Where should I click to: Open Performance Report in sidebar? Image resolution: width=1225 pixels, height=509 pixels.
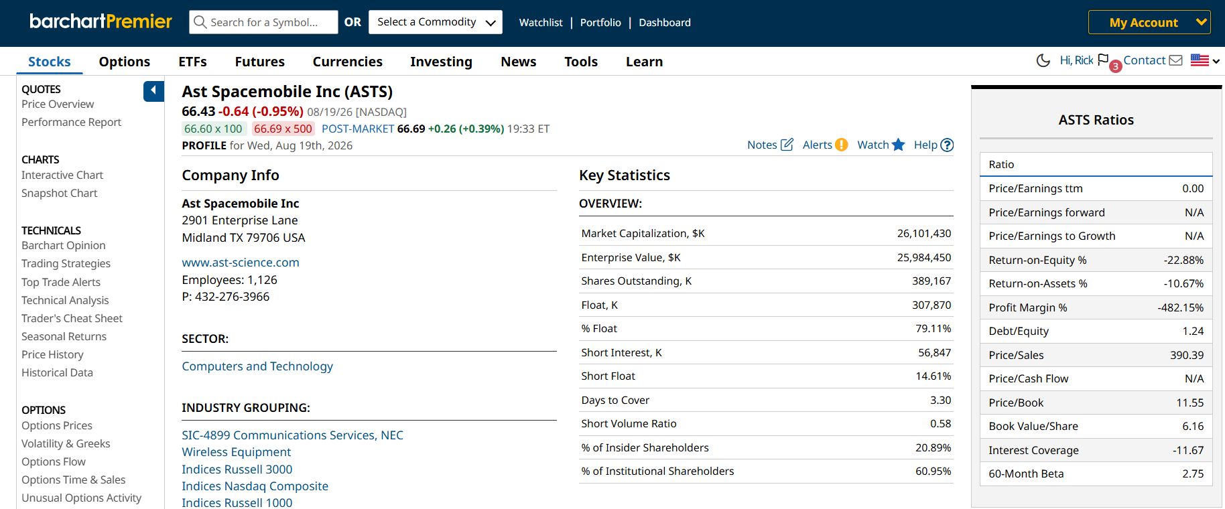(71, 122)
